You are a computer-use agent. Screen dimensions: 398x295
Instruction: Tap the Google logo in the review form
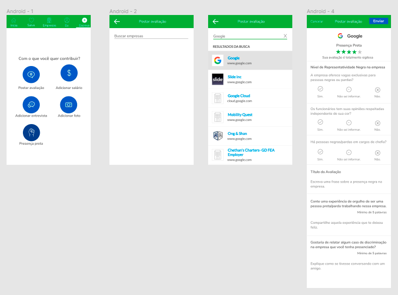(x=340, y=36)
